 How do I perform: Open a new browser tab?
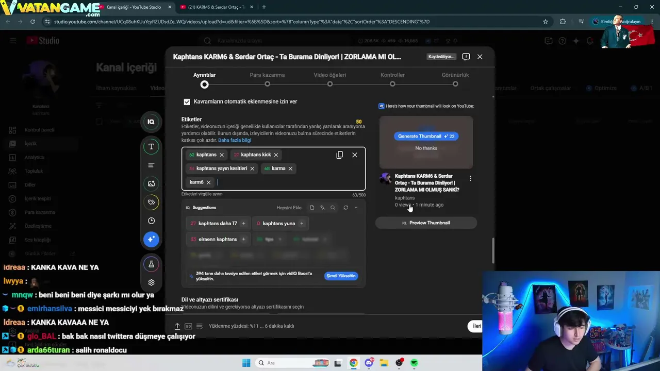point(264,7)
